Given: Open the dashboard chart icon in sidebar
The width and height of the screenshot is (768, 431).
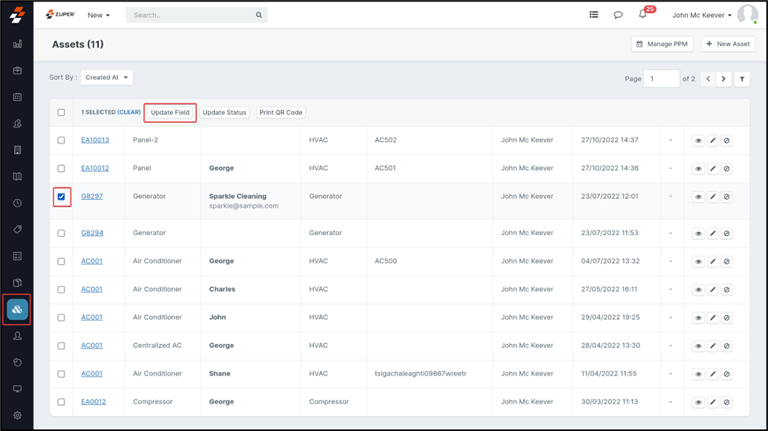Looking at the screenshot, I should pyautogui.click(x=17, y=45).
